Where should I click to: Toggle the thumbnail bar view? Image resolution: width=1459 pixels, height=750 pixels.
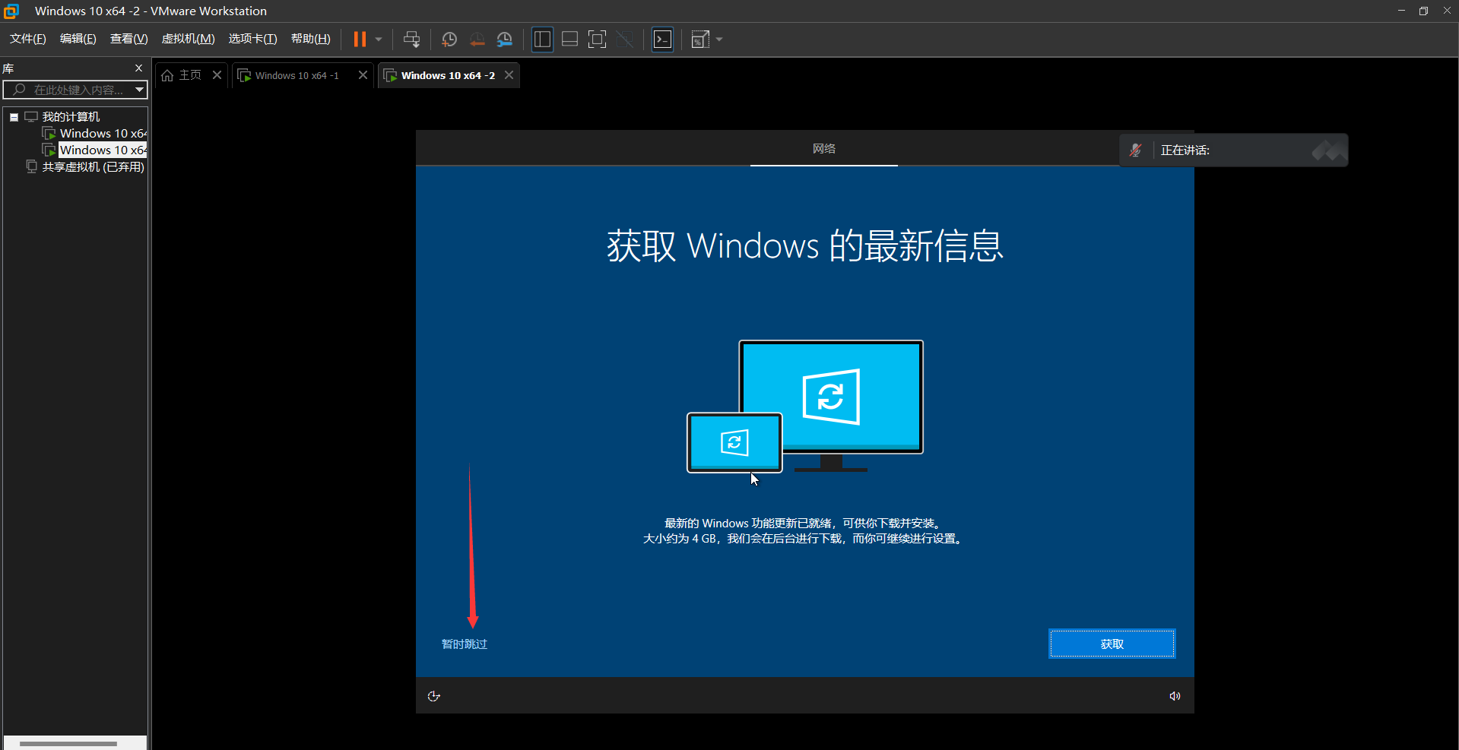[x=569, y=39]
